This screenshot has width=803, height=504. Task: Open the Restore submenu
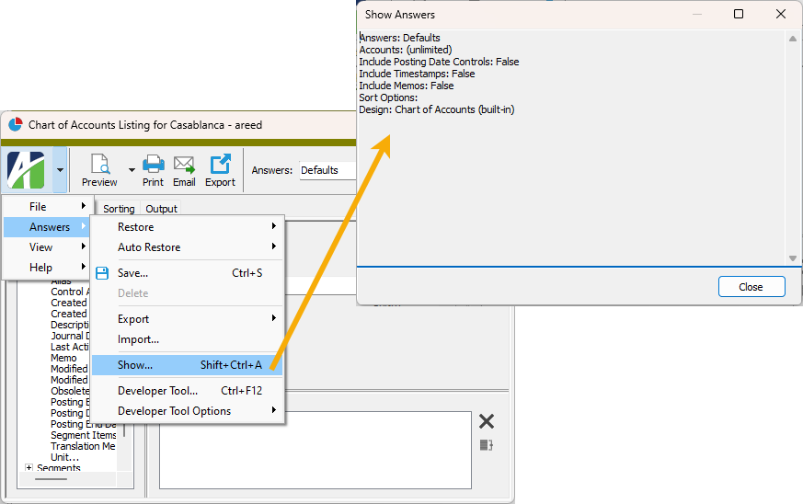click(135, 227)
